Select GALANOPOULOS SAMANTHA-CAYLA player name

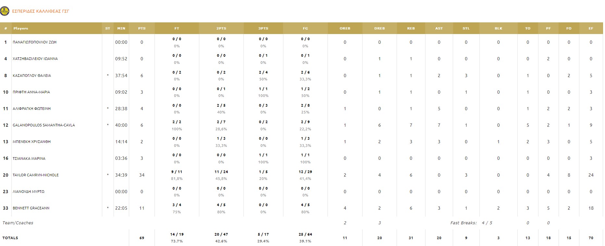[44, 125]
